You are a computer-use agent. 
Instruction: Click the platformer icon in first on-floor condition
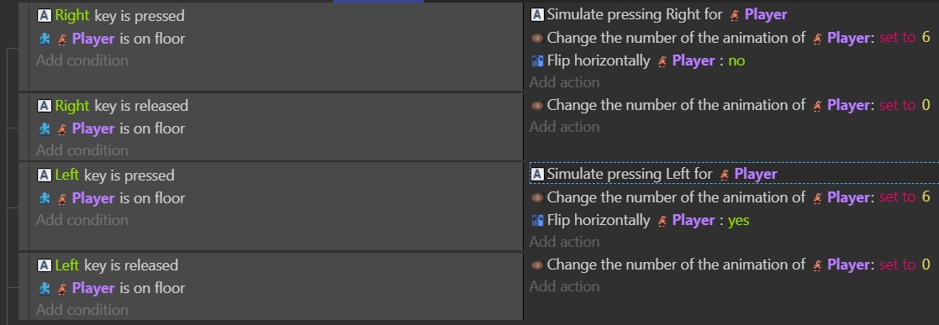44,39
